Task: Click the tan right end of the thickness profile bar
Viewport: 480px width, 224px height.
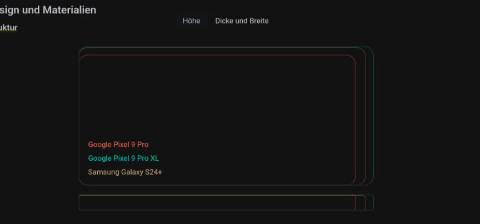Action: tap(365, 202)
